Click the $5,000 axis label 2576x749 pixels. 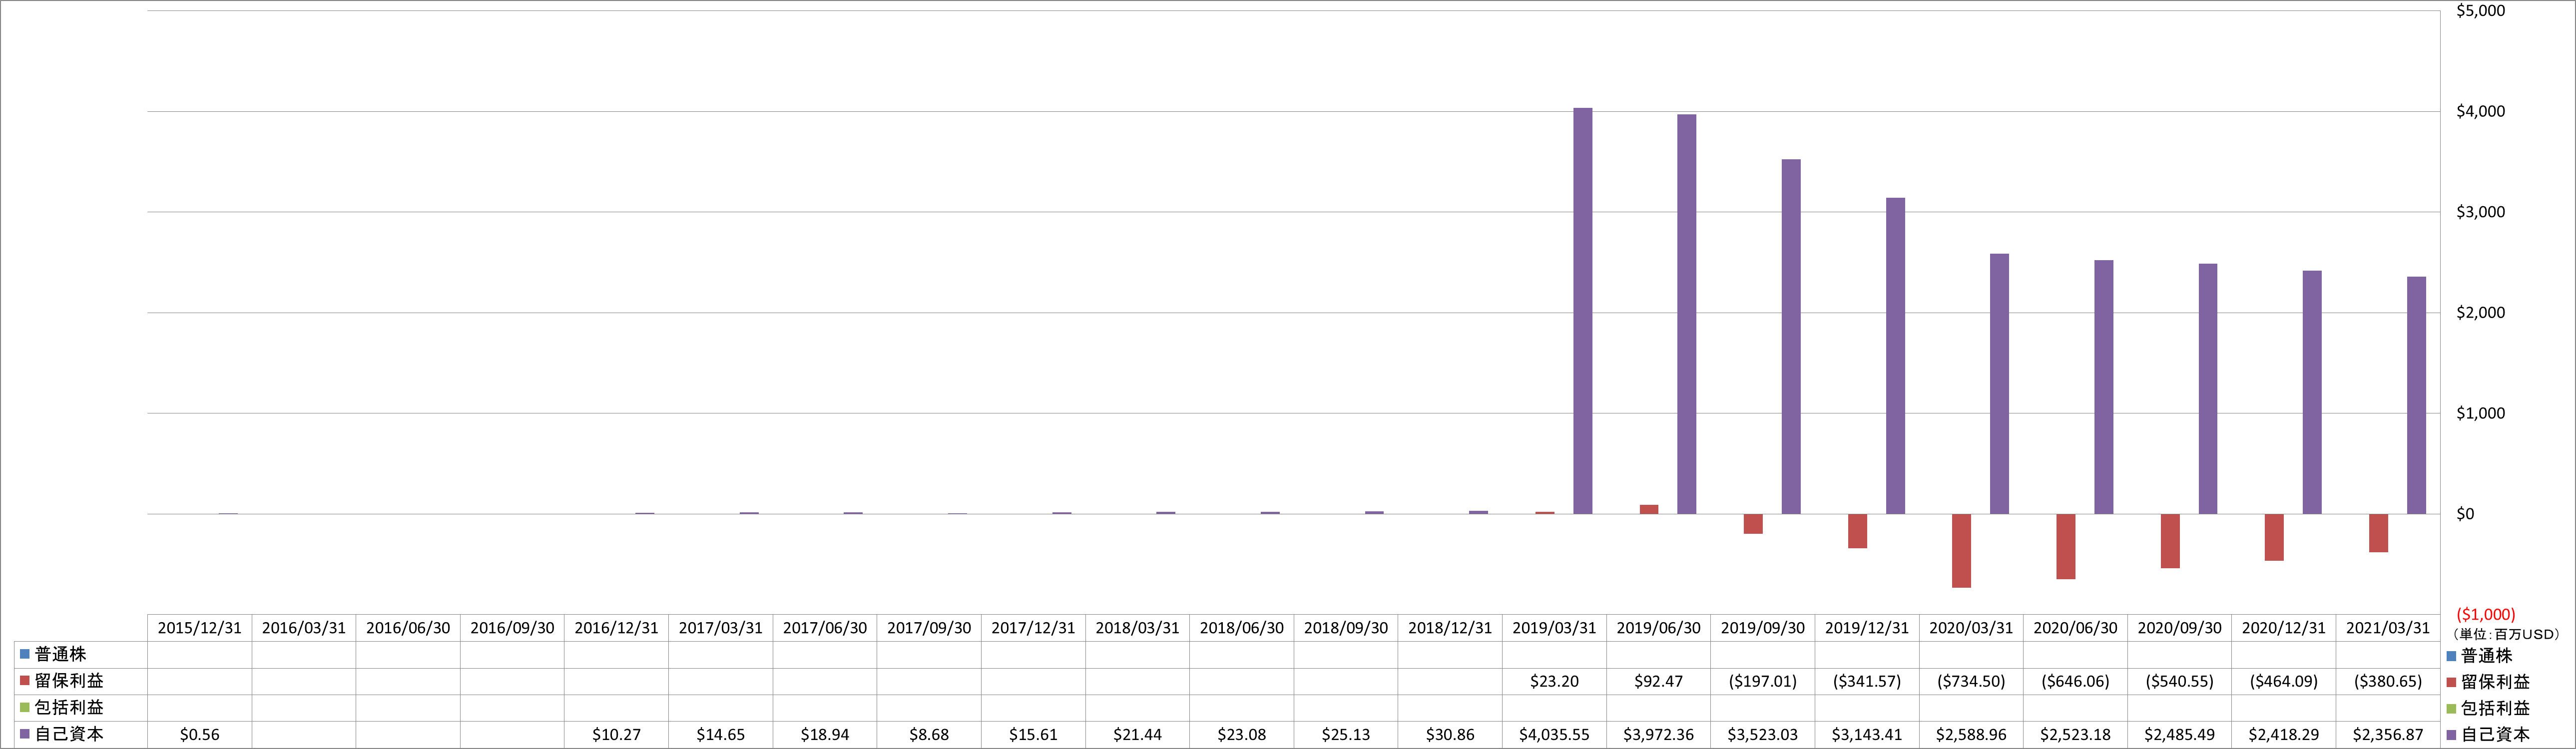click(2481, 11)
